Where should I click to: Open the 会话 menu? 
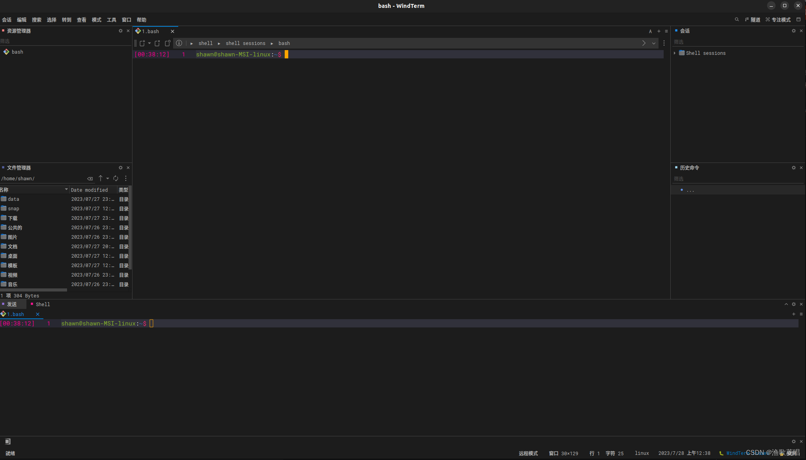pos(7,20)
